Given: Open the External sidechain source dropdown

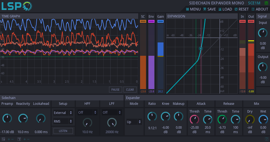Looking at the screenshot, I should click(63, 113).
